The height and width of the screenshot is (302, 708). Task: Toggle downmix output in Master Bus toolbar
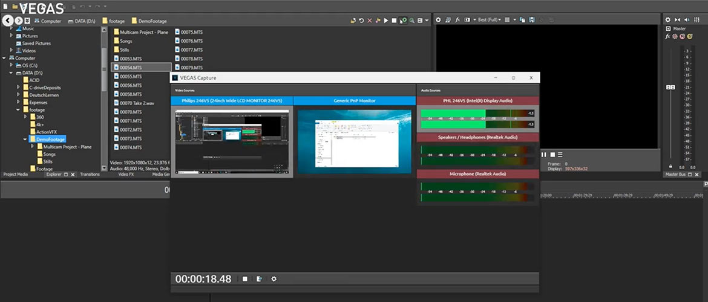tap(677, 20)
